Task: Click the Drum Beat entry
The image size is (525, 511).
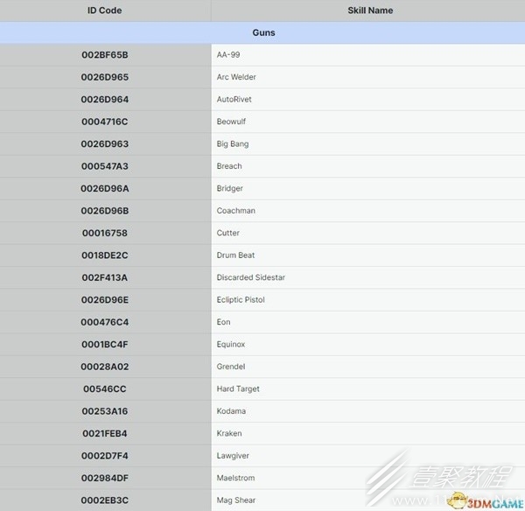Action: click(x=235, y=255)
